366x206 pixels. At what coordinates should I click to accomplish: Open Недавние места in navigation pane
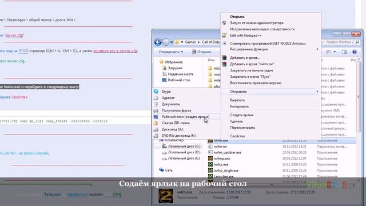tap(178, 74)
